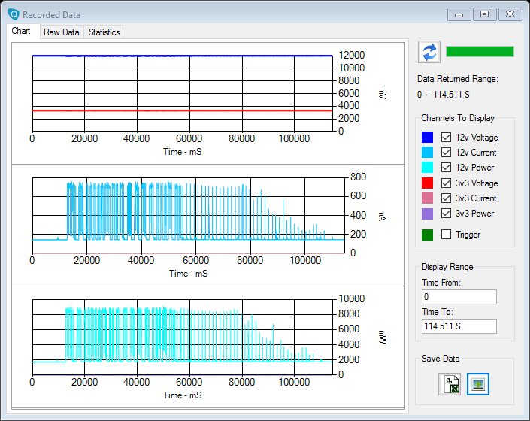Click the green Trigger color swatch
The image size is (530, 421).
click(427, 235)
